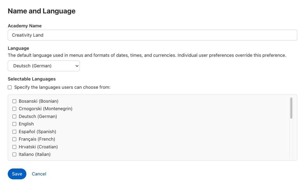Select the English language checkbox

point(14,124)
